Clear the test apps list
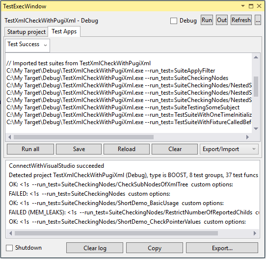 [x=175, y=149]
